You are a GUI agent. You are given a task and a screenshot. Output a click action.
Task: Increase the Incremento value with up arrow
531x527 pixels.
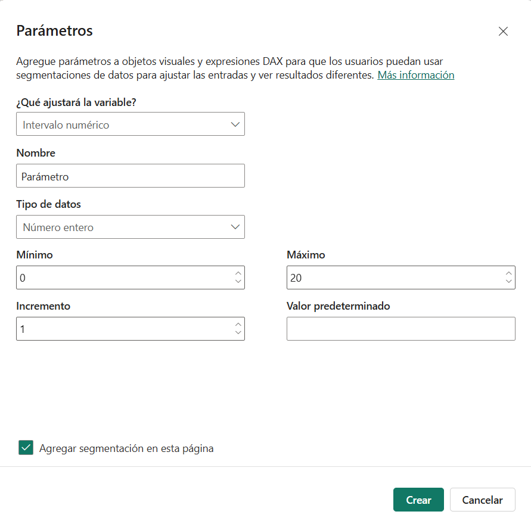pos(238,325)
